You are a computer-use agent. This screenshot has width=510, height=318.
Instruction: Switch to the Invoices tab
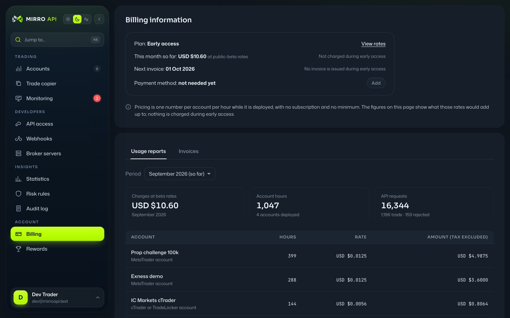point(188,151)
